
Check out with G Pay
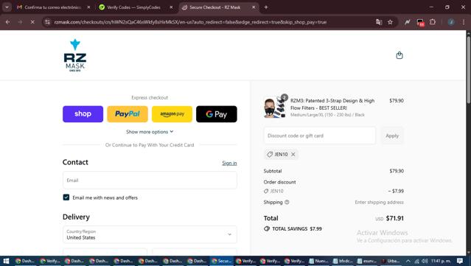217,114
